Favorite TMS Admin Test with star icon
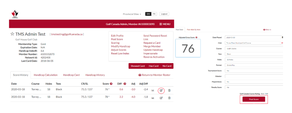292x113 pixels. (12, 34)
